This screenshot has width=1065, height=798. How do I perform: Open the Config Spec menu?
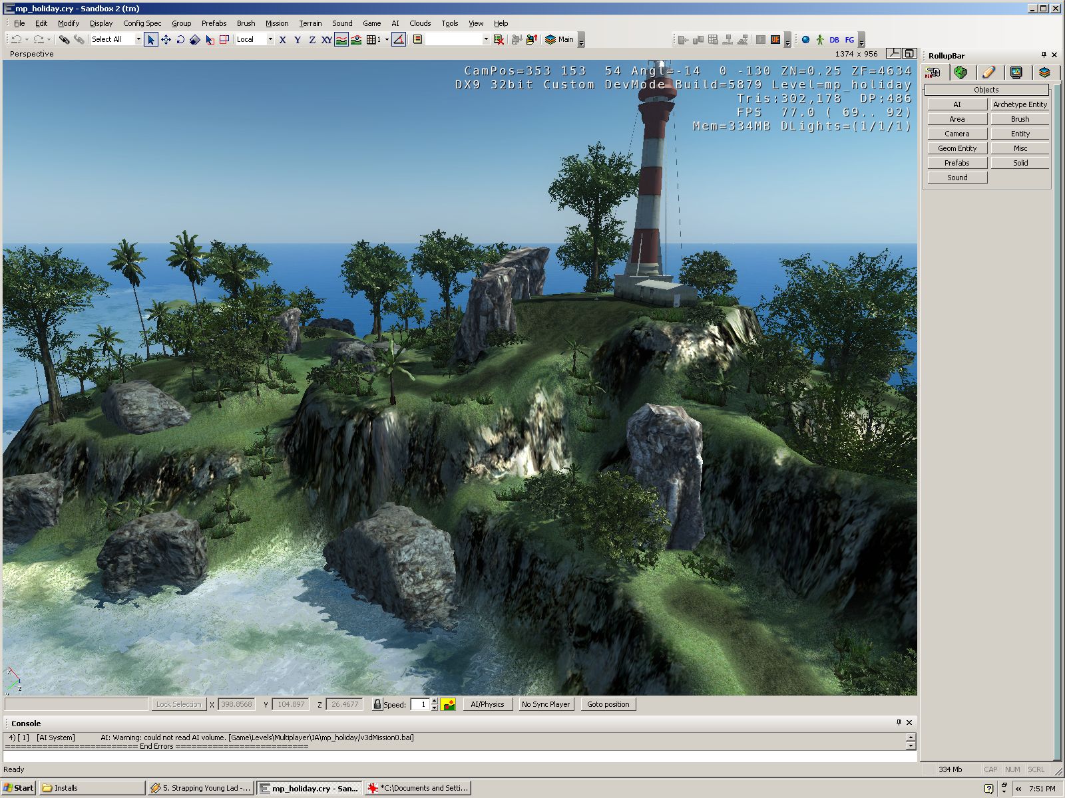coord(142,23)
